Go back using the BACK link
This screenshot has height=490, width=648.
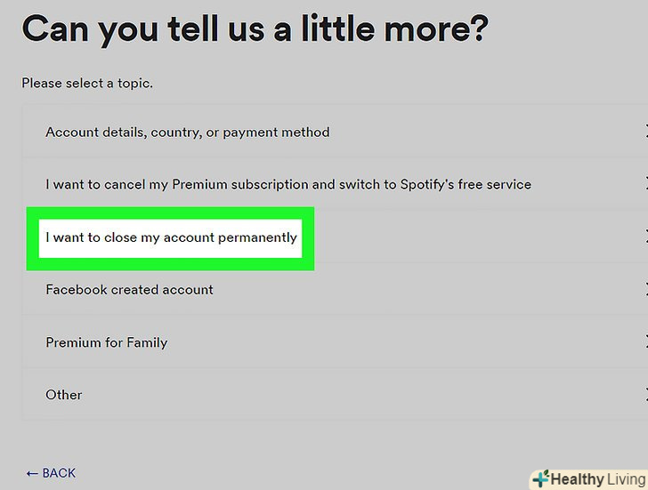coord(59,473)
